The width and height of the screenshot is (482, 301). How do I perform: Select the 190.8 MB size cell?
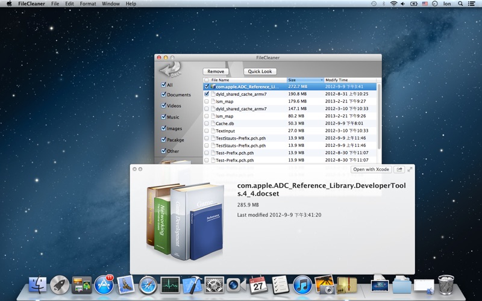click(x=297, y=94)
